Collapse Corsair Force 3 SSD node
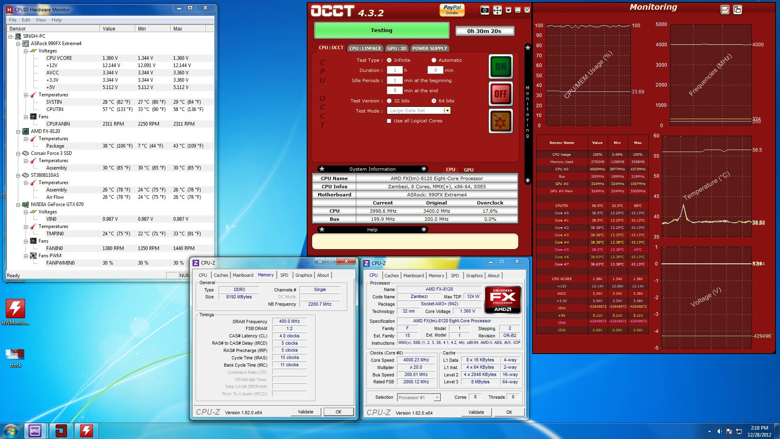This screenshot has height=439, width=780. tap(18, 153)
